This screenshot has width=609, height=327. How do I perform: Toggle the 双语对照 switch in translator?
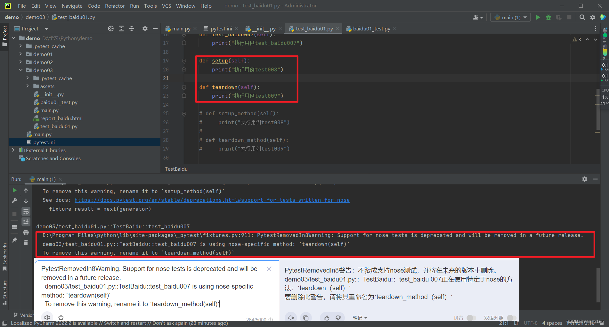pyautogui.click(x=511, y=318)
